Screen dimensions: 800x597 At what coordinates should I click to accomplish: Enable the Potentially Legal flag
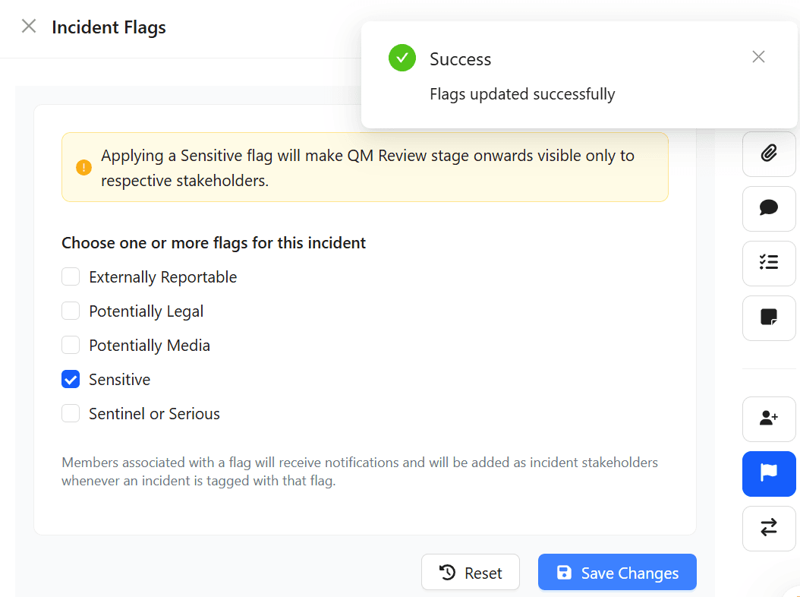click(71, 311)
